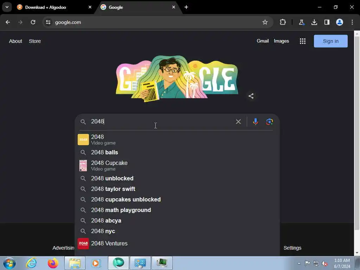Viewport: 360px width, 270px height.
Task: Open the side panel icon
Action: (x=327, y=22)
